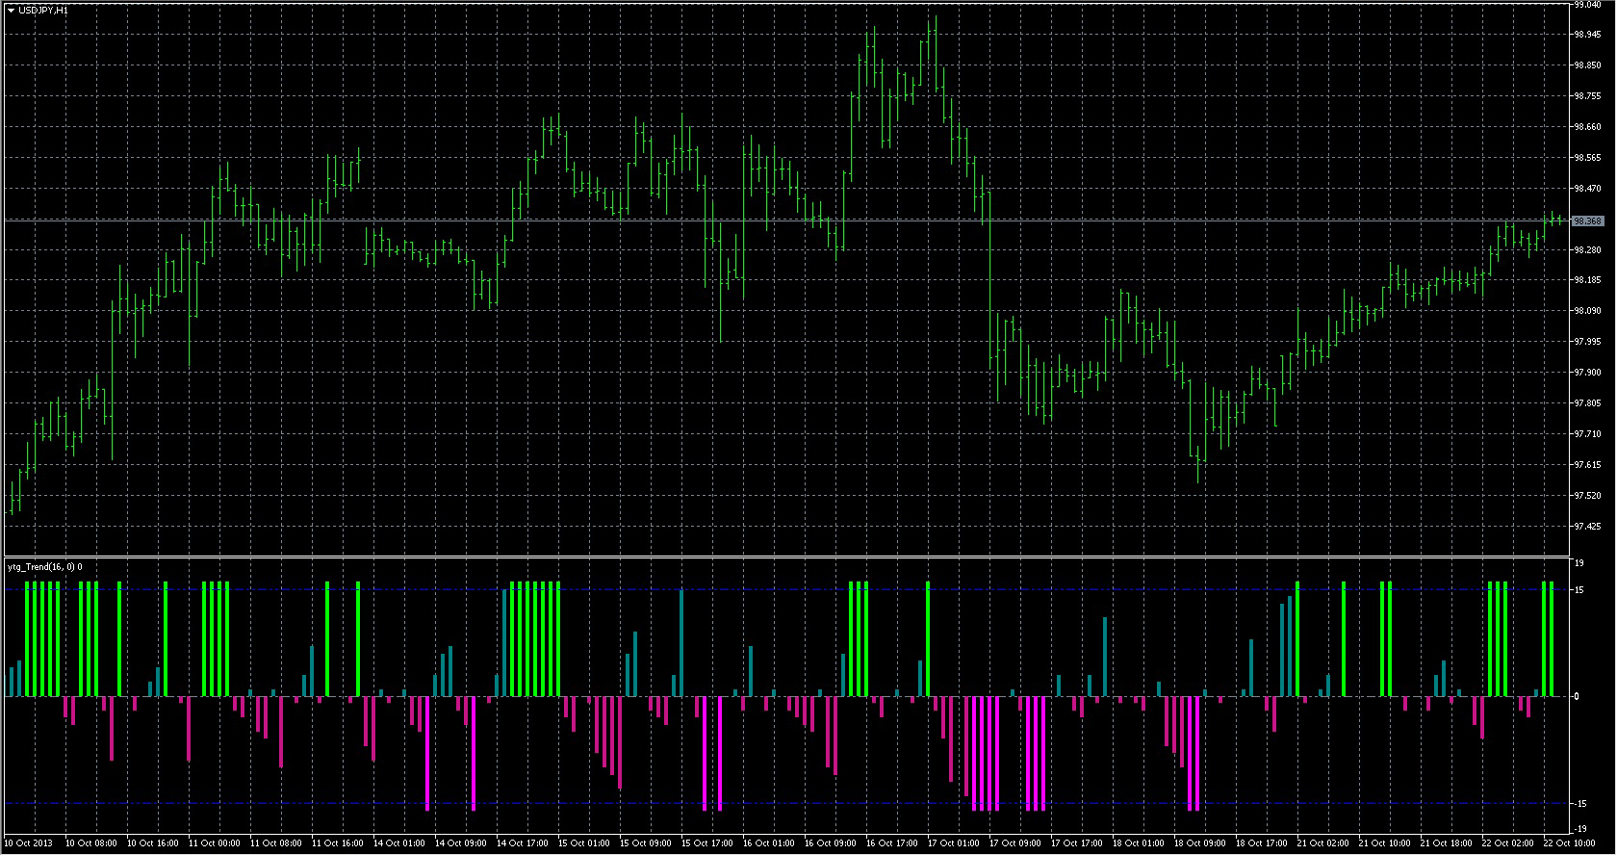
Task: Click the 97.995 price scale value
Action: click(x=1587, y=342)
